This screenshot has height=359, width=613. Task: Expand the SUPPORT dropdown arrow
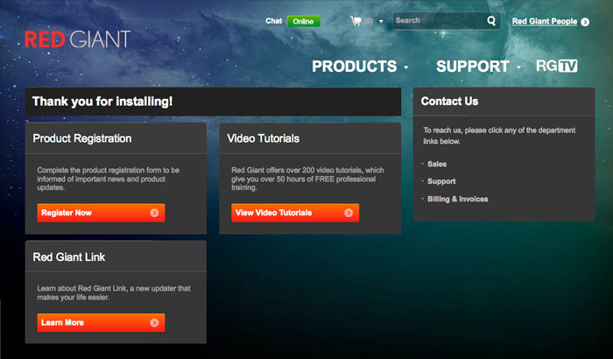(x=518, y=67)
